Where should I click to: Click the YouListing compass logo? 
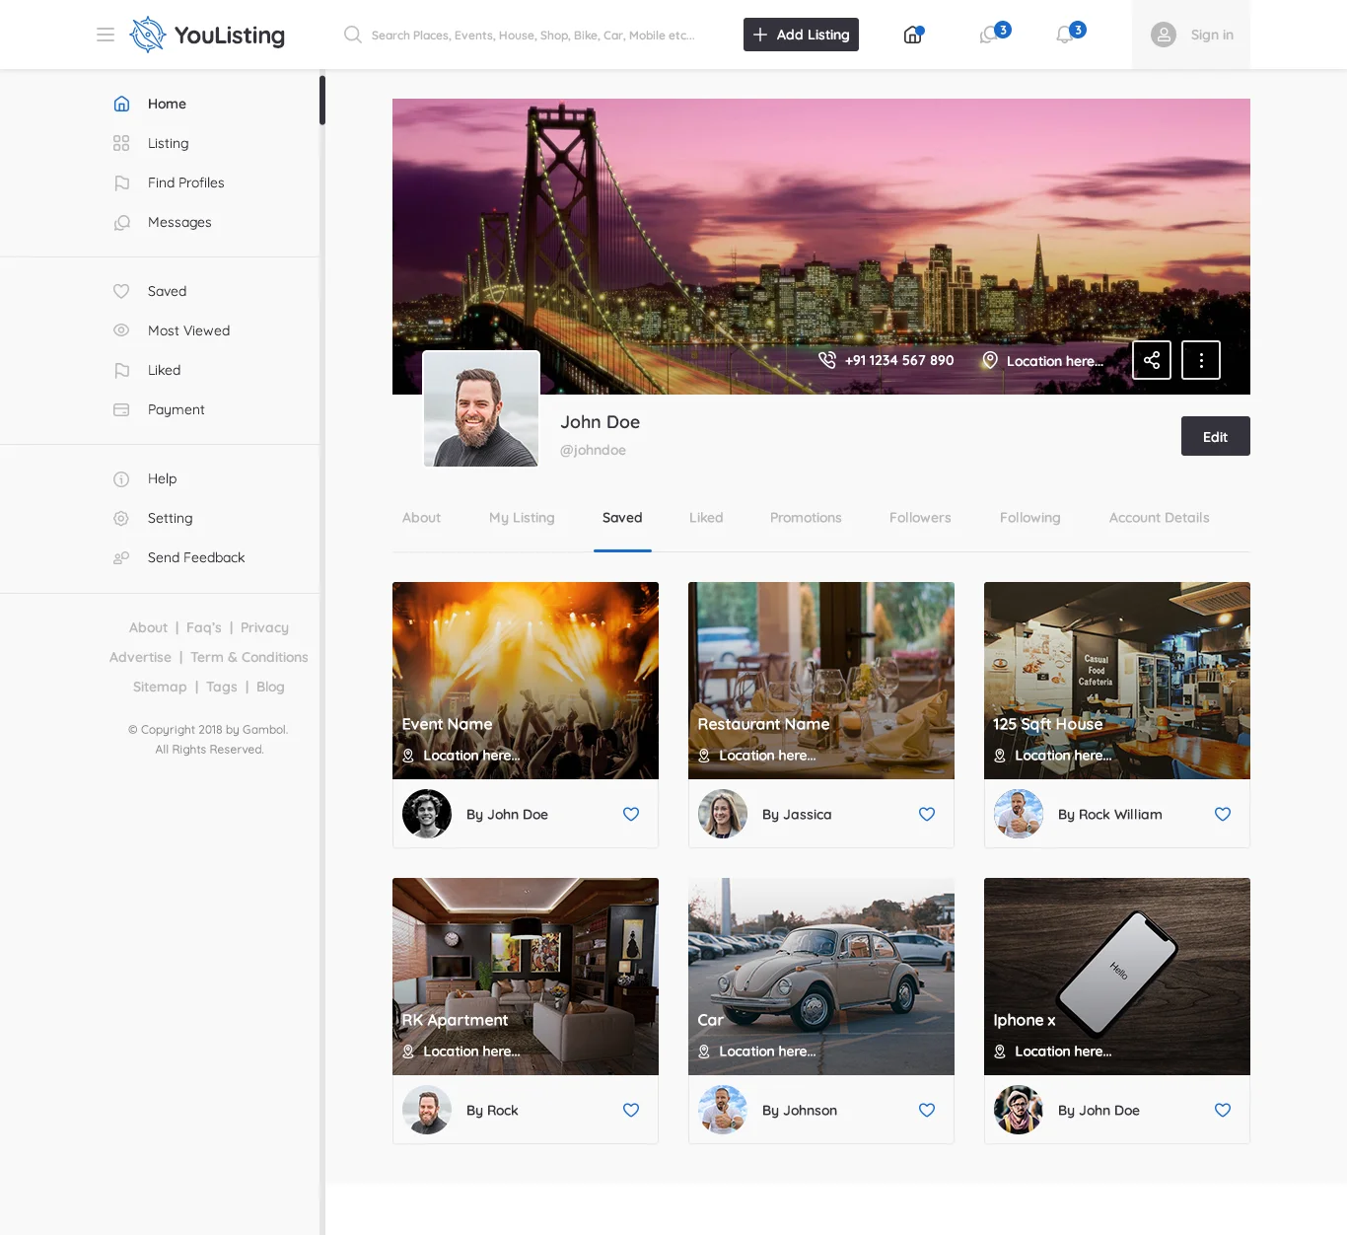pyautogui.click(x=148, y=35)
